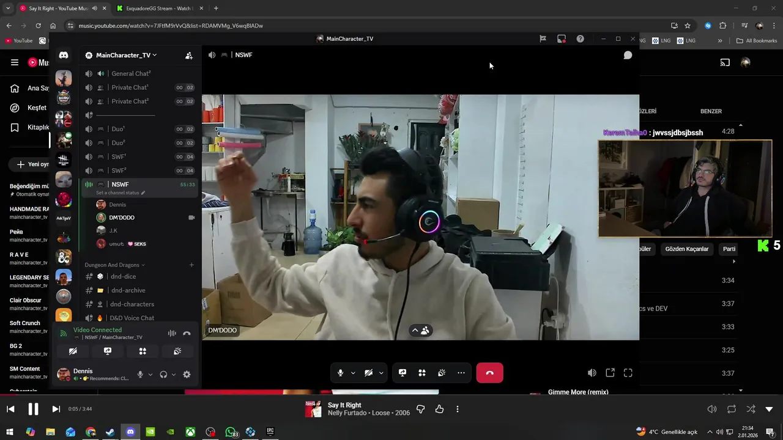Deafen headphones in Dennis user panel

(163, 375)
